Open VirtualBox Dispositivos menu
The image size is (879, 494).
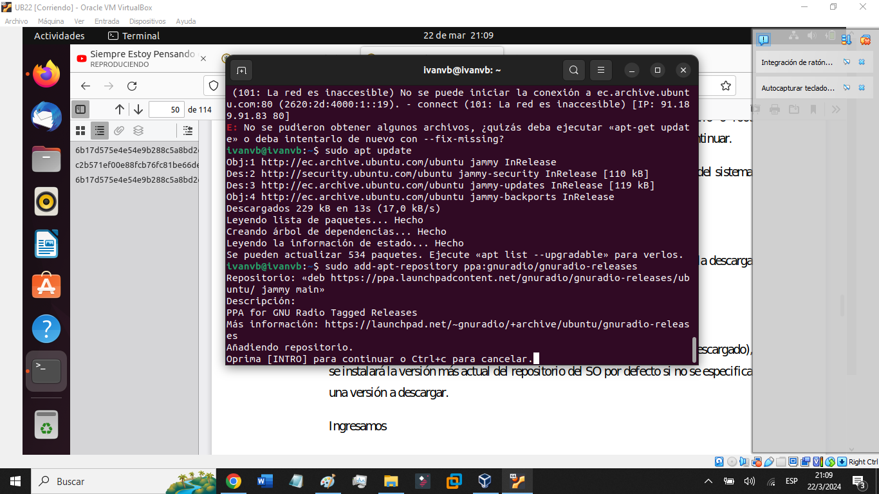click(x=147, y=21)
